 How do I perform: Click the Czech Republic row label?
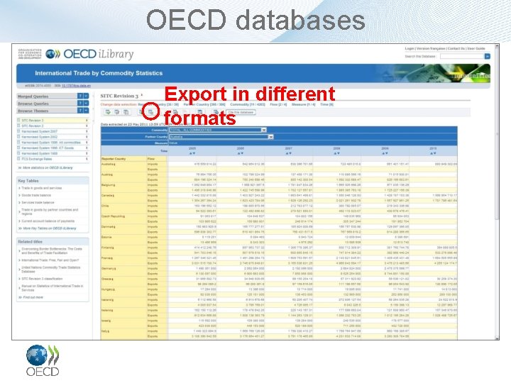coord(113,216)
